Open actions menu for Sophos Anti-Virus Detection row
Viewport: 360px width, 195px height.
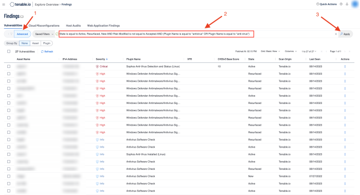(345, 66)
